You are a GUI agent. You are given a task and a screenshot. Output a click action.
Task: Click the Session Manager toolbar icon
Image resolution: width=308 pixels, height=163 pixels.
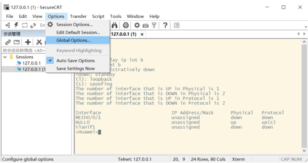coord(8,25)
